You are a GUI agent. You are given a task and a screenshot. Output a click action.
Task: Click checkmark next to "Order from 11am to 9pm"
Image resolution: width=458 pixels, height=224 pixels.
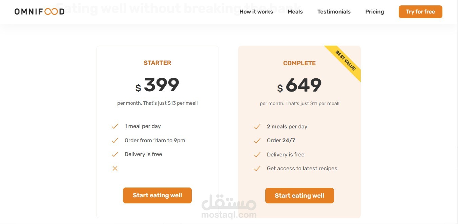(115, 140)
